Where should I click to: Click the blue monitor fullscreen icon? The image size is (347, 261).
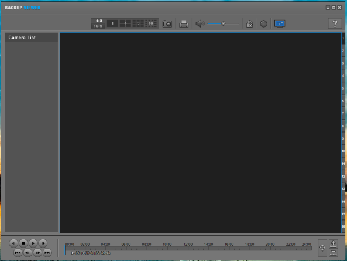coord(280,23)
